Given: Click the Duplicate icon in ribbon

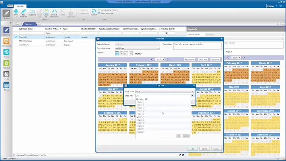Looking at the screenshot, I should (32, 12).
